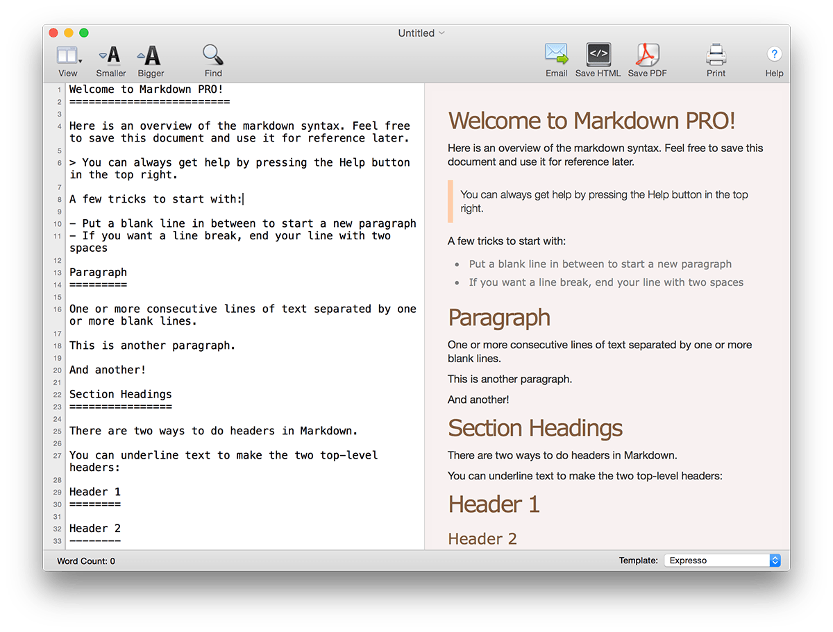This screenshot has width=833, height=632.
Task: Click preview bullet 'If you want a line break'
Action: pyautogui.click(x=606, y=282)
